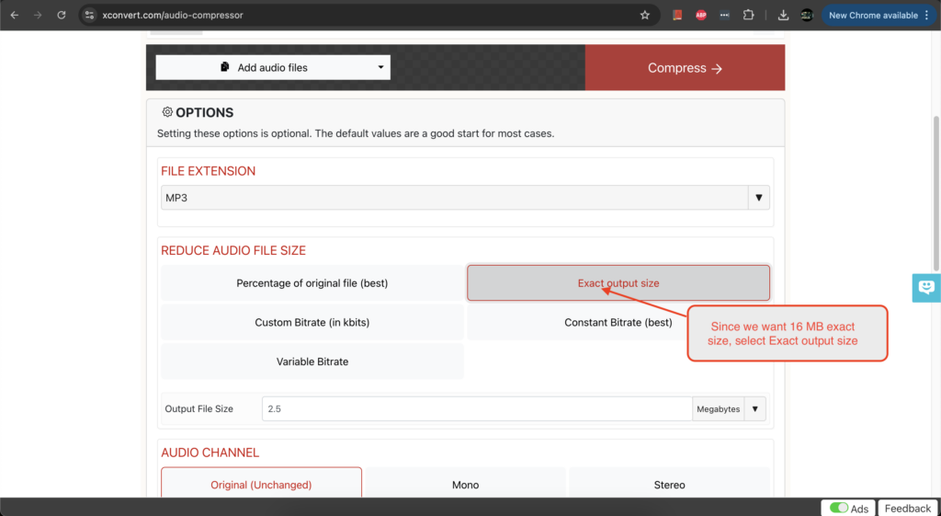
Task: Open the Megabytes unit dropdown
Action: coord(729,408)
